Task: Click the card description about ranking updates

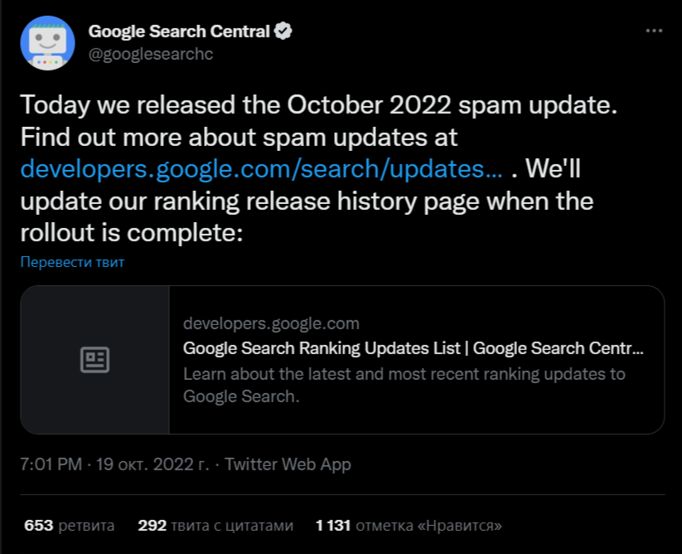Action: click(x=404, y=385)
